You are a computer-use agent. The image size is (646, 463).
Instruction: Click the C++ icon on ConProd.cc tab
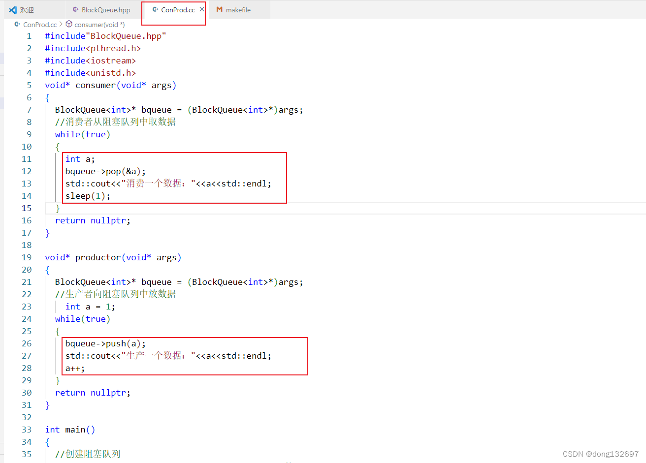[x=155, y=9]
